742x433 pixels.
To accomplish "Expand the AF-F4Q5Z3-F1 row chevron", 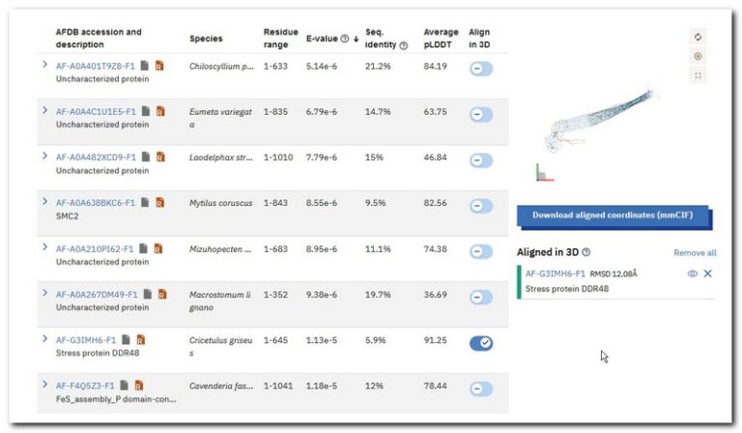I will coord(44,385).
